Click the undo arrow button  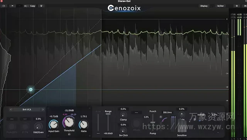point(12,6)
